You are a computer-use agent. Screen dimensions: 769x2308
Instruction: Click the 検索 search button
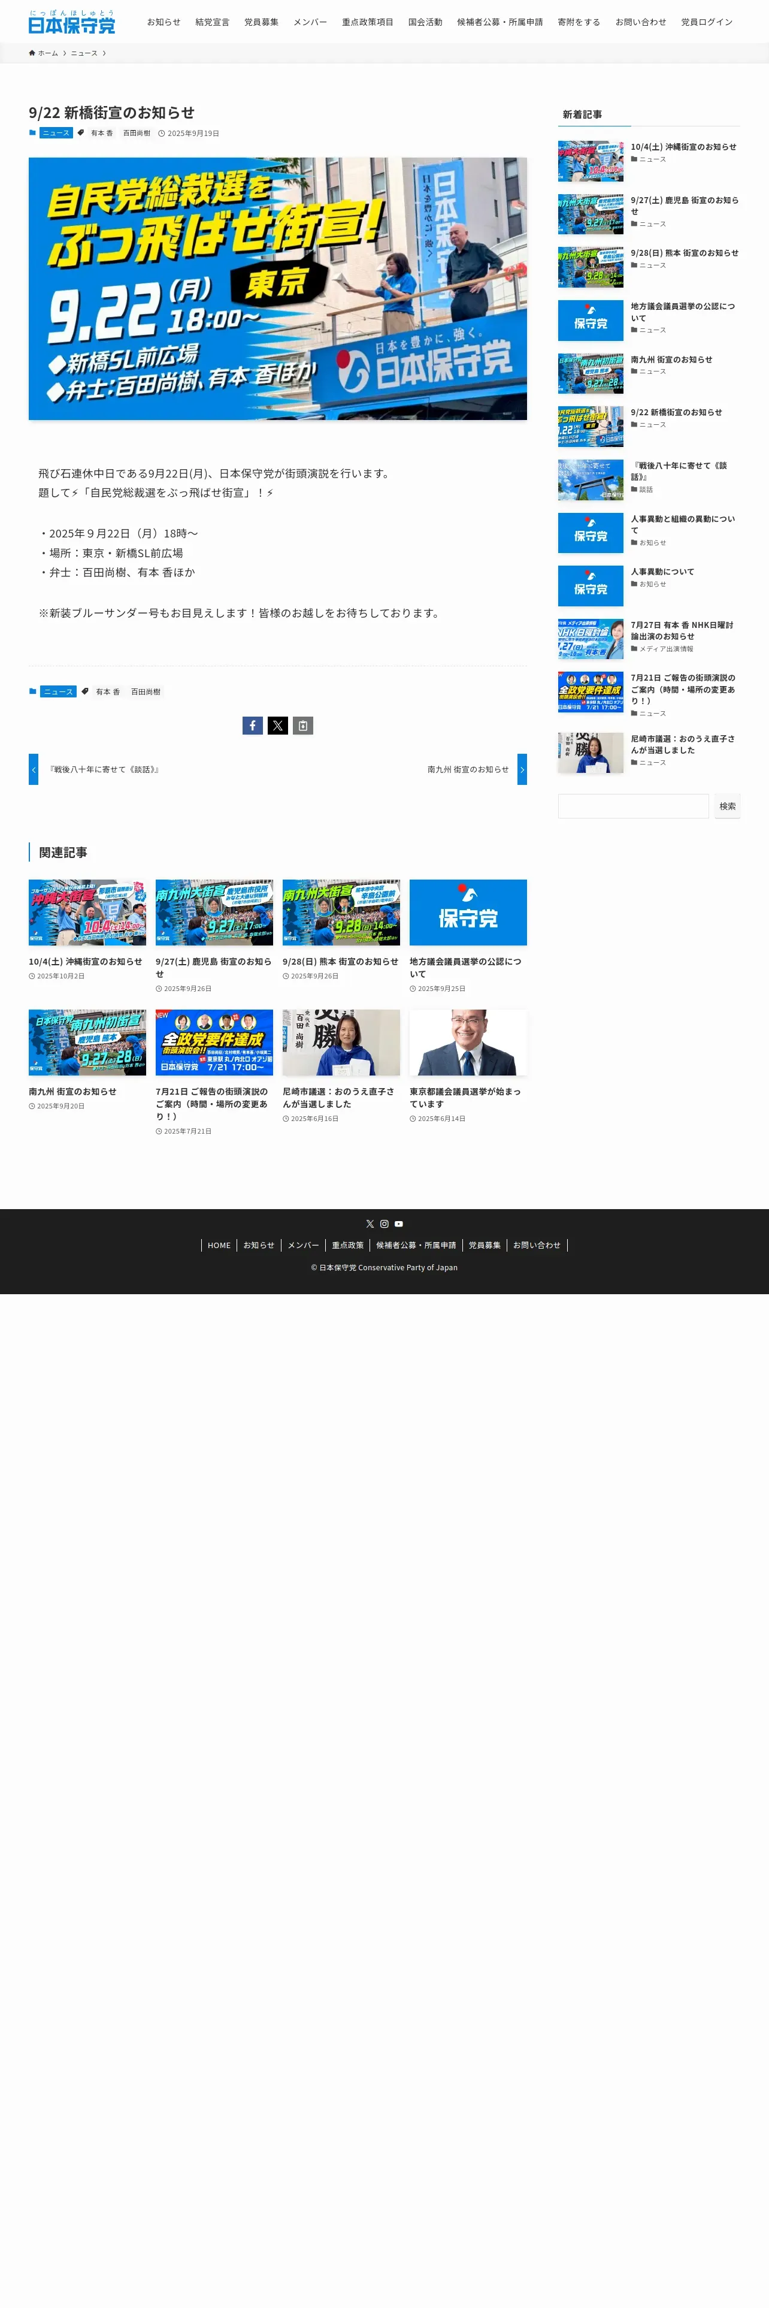tap(728, 806)
